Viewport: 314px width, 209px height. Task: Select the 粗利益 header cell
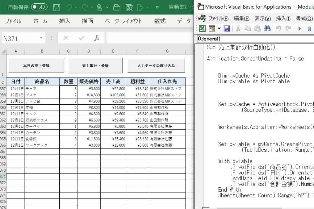point(137,81)
